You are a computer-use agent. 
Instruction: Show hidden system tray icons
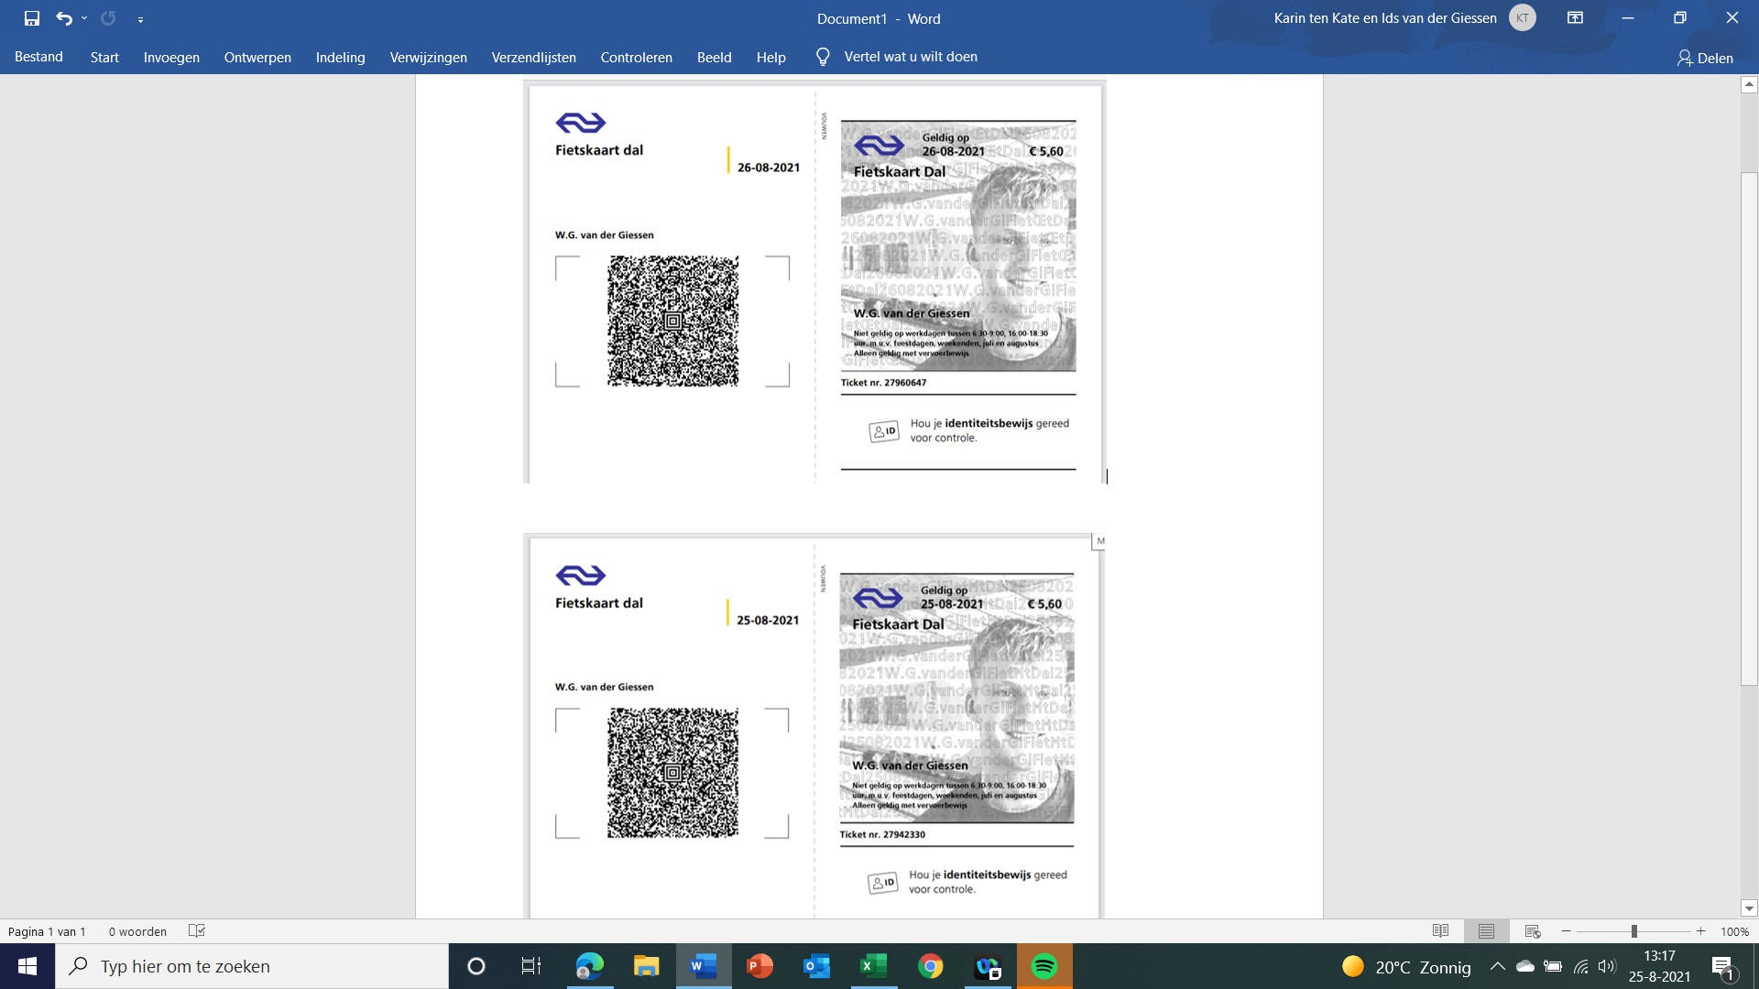[x=1497, y=966]
